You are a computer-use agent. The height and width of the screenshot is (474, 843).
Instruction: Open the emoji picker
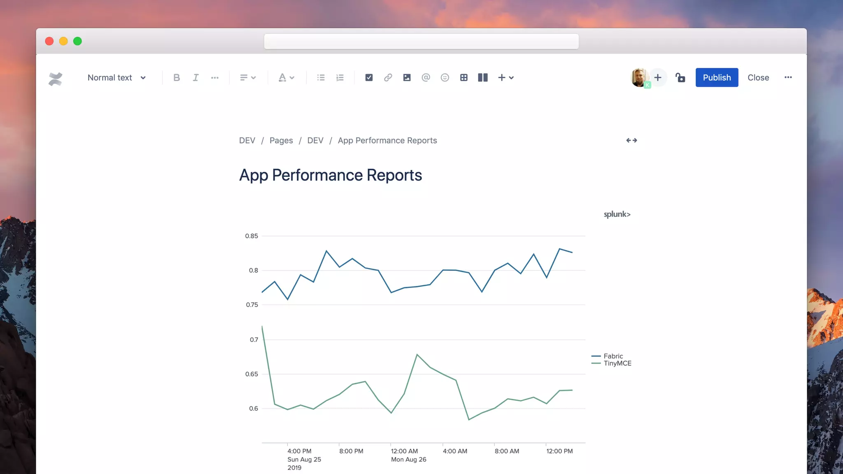click(x=445, y=77)
